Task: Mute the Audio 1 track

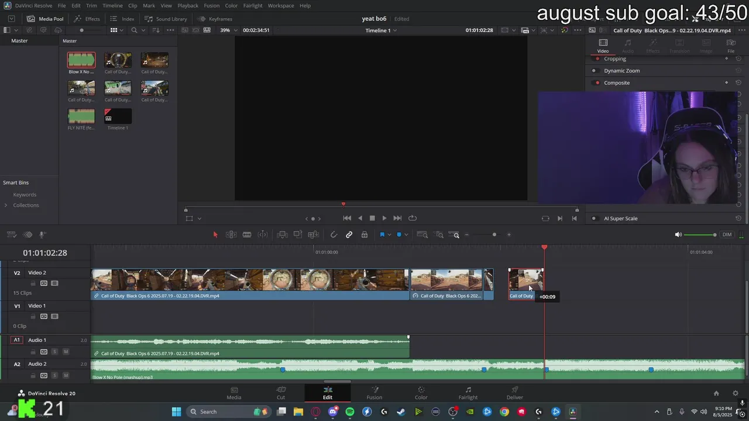Action: tap(66, 351)
